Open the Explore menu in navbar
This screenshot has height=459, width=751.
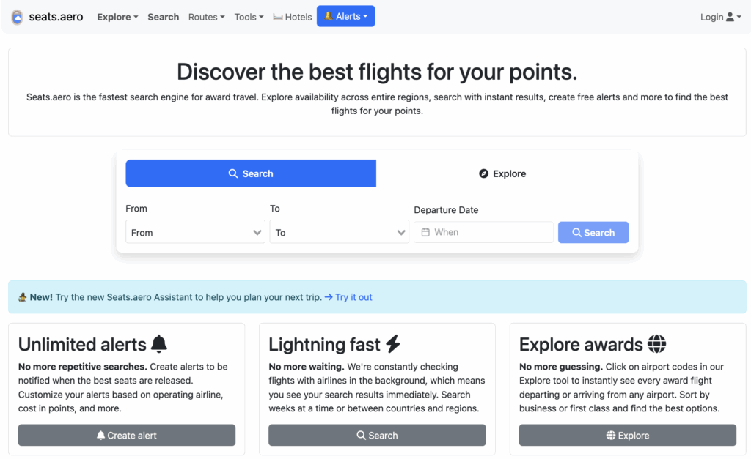click(117, 17)
